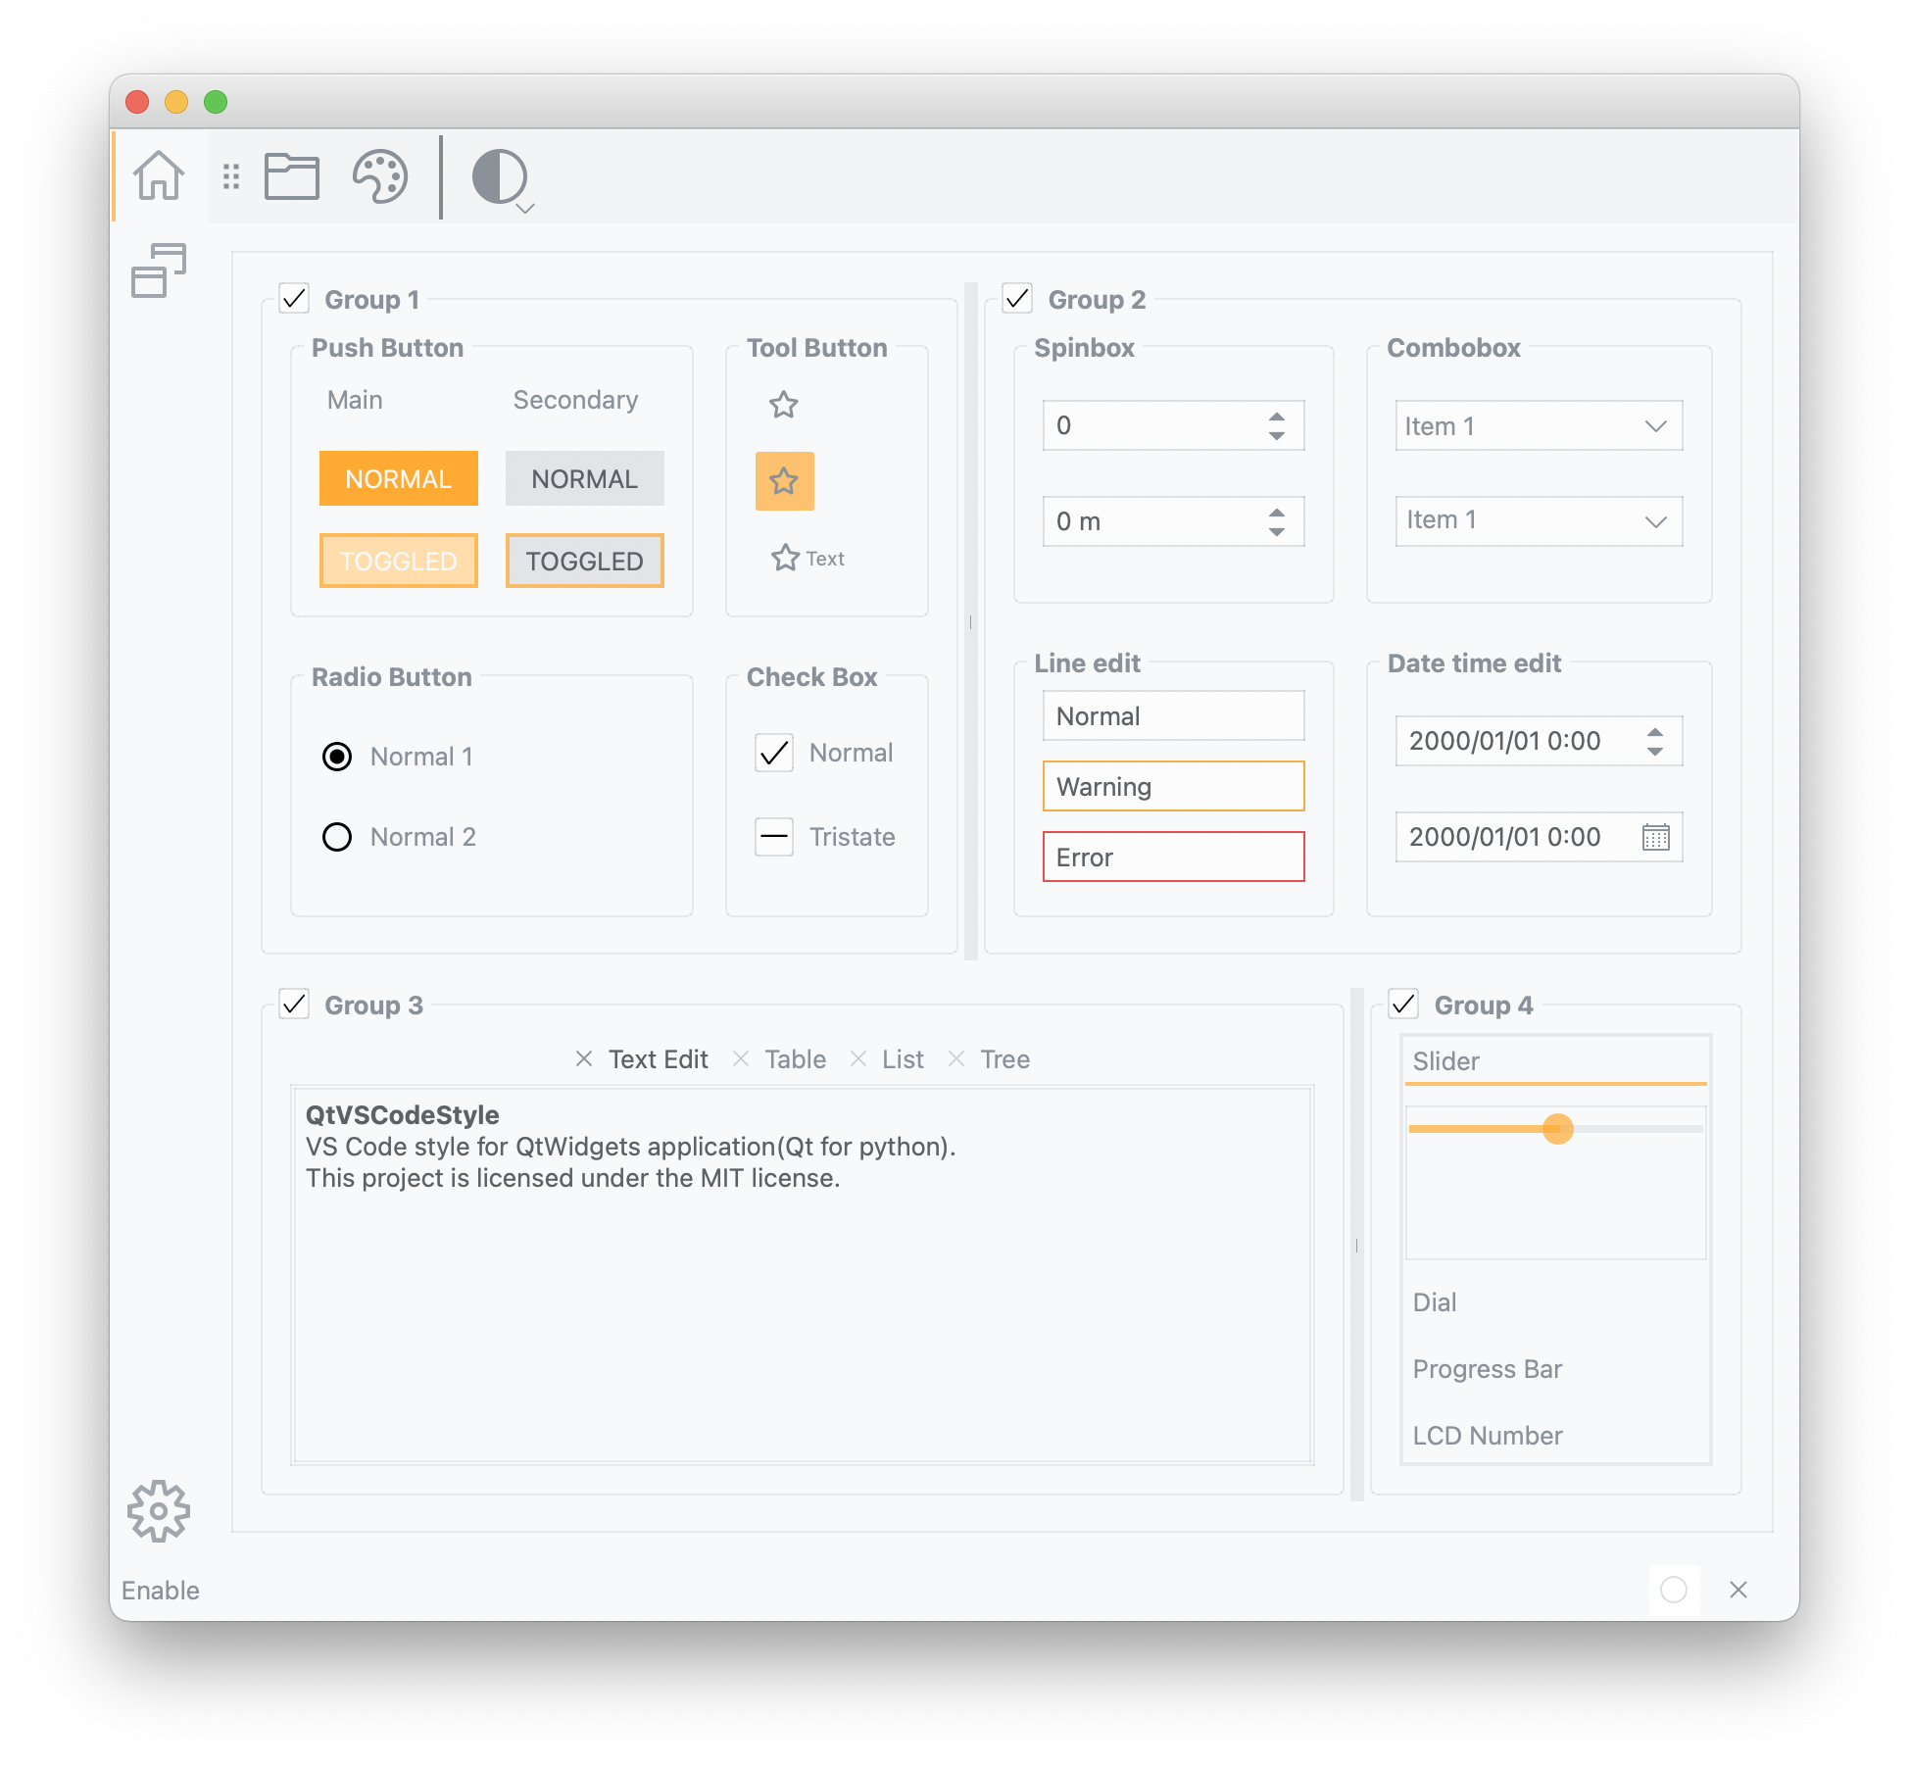This screenshot has width=1909, height=1766.
Task: Open the theme contrast toggle icon
Action: pyautogui.click(x=498, y=176)
